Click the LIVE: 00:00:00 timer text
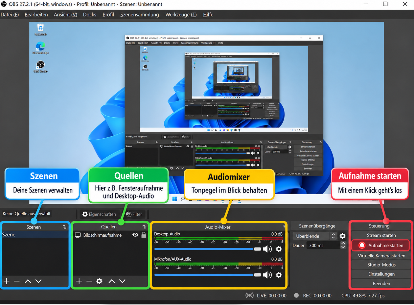The image size is (414, 305). point(271,296)
